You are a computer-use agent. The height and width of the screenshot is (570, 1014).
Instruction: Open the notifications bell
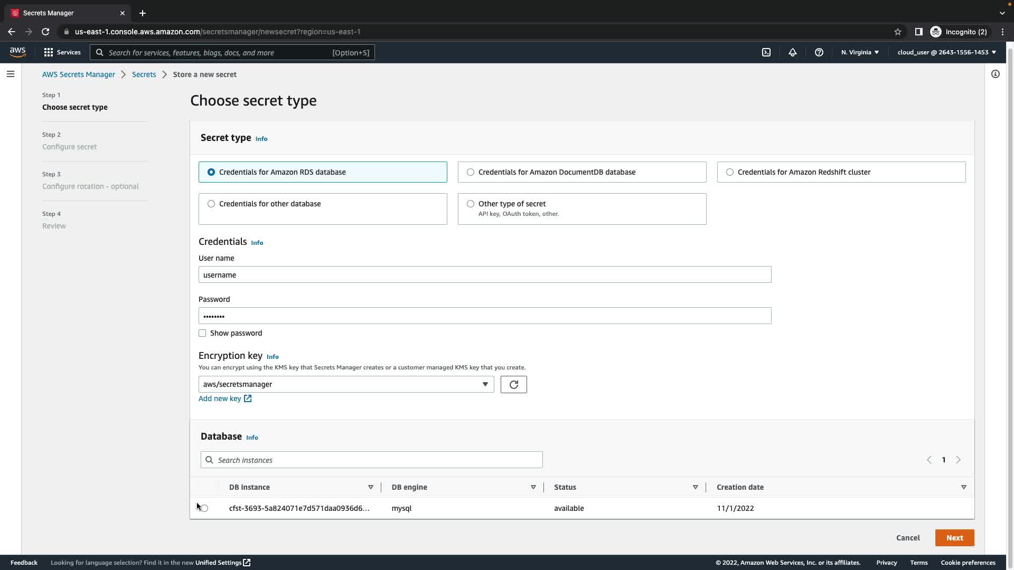tap(793, 52)
